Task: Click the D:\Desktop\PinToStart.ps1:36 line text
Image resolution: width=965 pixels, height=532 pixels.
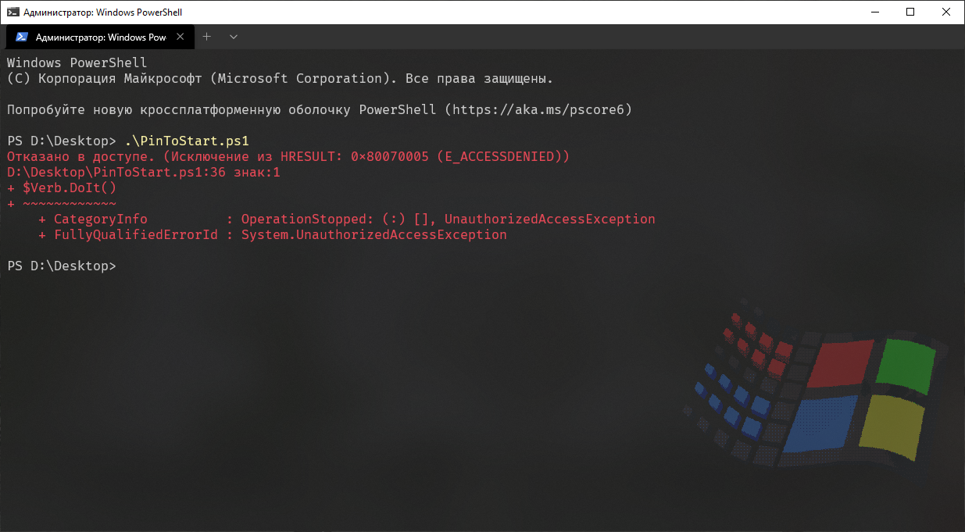Action: 144,173
